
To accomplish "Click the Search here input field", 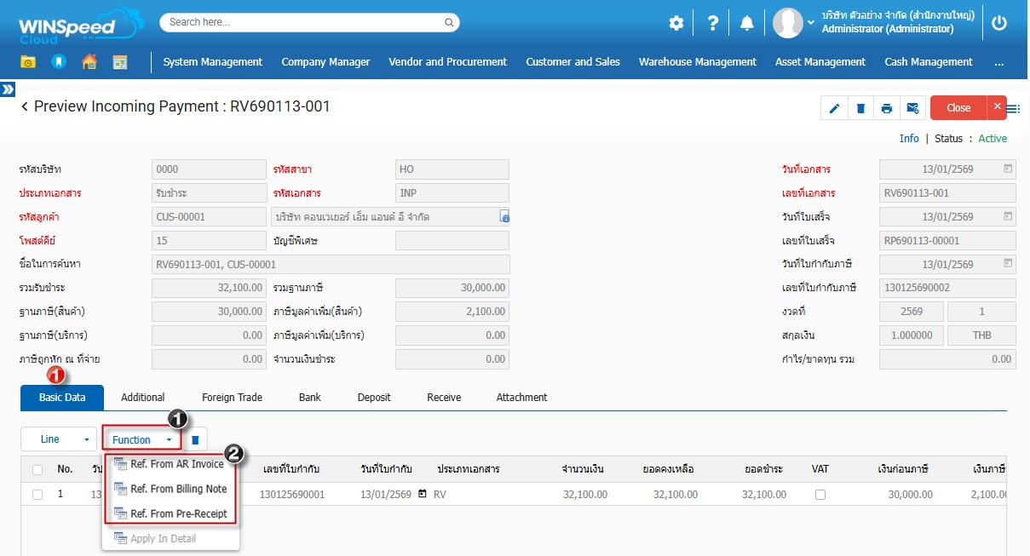I will click(309, 22).
